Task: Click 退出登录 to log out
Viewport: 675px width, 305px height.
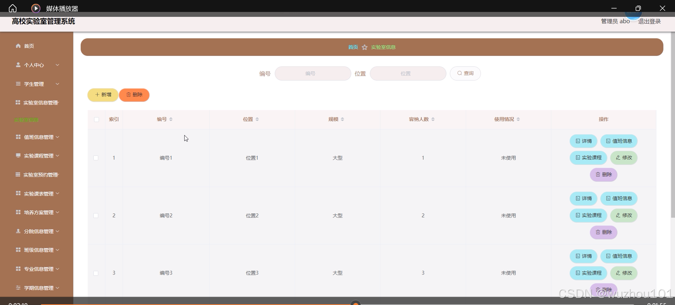Action: [649, 21]
